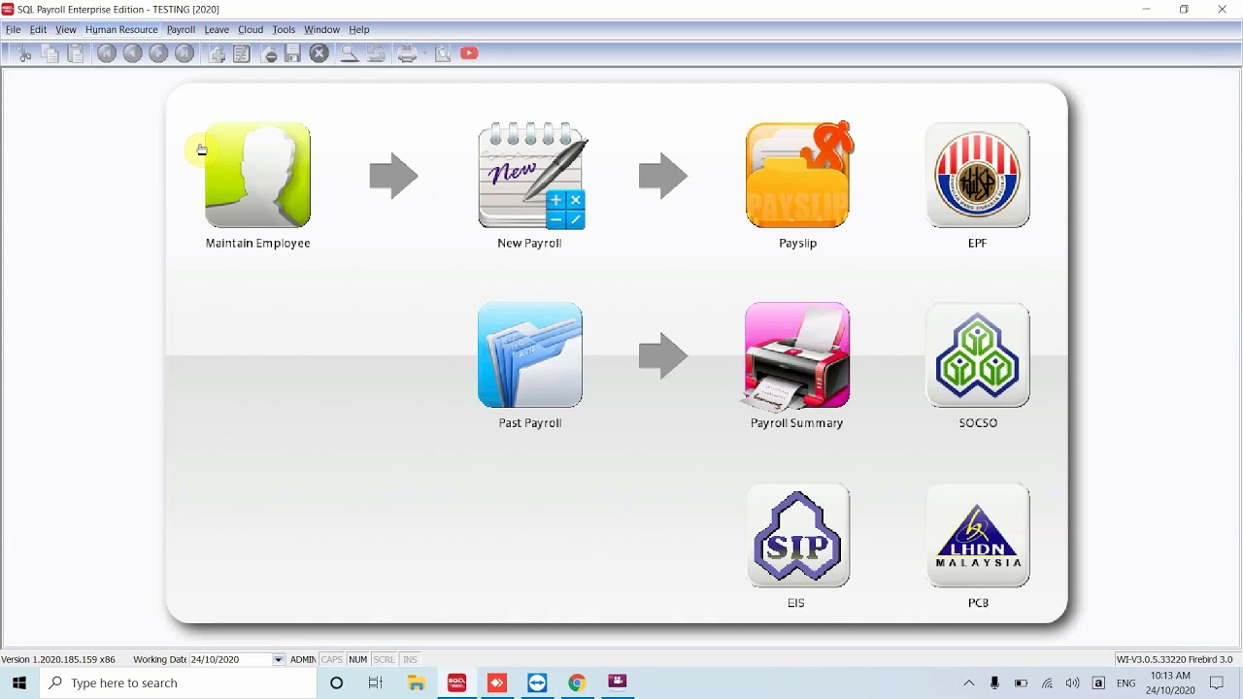1243x699 pixels.
Task: Open the Payroll menu
Action: click(181, 30)
